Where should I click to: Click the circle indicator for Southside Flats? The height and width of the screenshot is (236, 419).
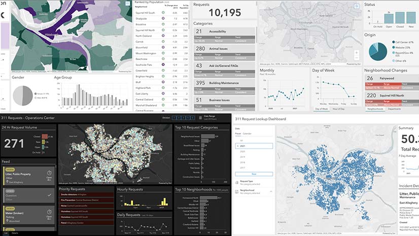click(x=163, y=64)
